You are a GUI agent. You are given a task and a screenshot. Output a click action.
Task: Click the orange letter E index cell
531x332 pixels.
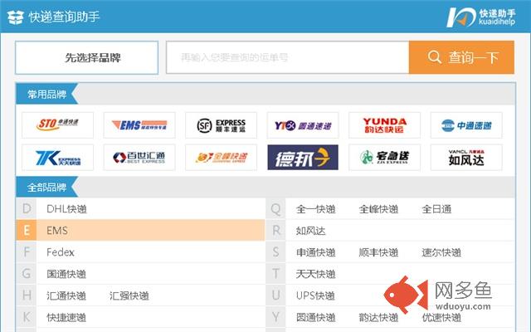click(x=27, y=231)
